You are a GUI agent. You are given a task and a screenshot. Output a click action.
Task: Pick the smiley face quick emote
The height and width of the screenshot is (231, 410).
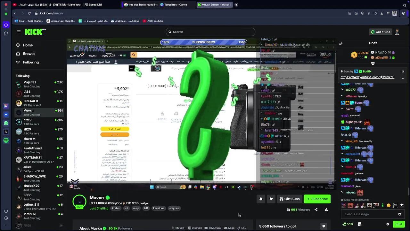coord(389,205)
